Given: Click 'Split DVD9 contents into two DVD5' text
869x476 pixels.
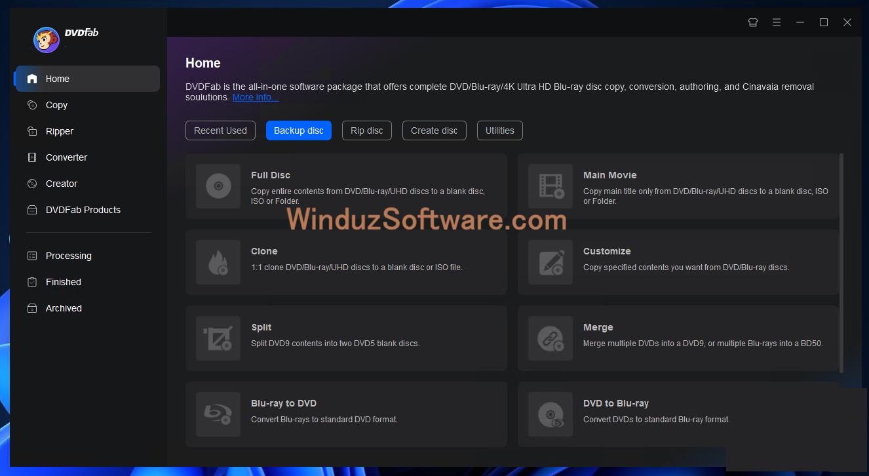Looking at the screenshot, I should [x=336, y=343].
